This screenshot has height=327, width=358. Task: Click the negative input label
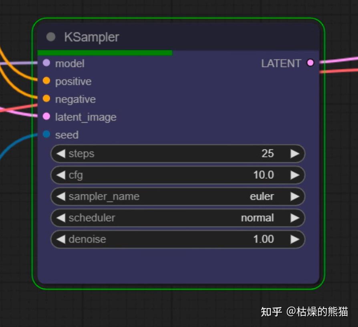(x=76, y=99)
